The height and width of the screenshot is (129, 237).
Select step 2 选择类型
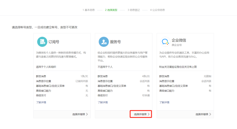(111, 10)
